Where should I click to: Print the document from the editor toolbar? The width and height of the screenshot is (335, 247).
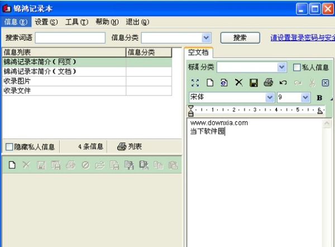coord(268,83)
